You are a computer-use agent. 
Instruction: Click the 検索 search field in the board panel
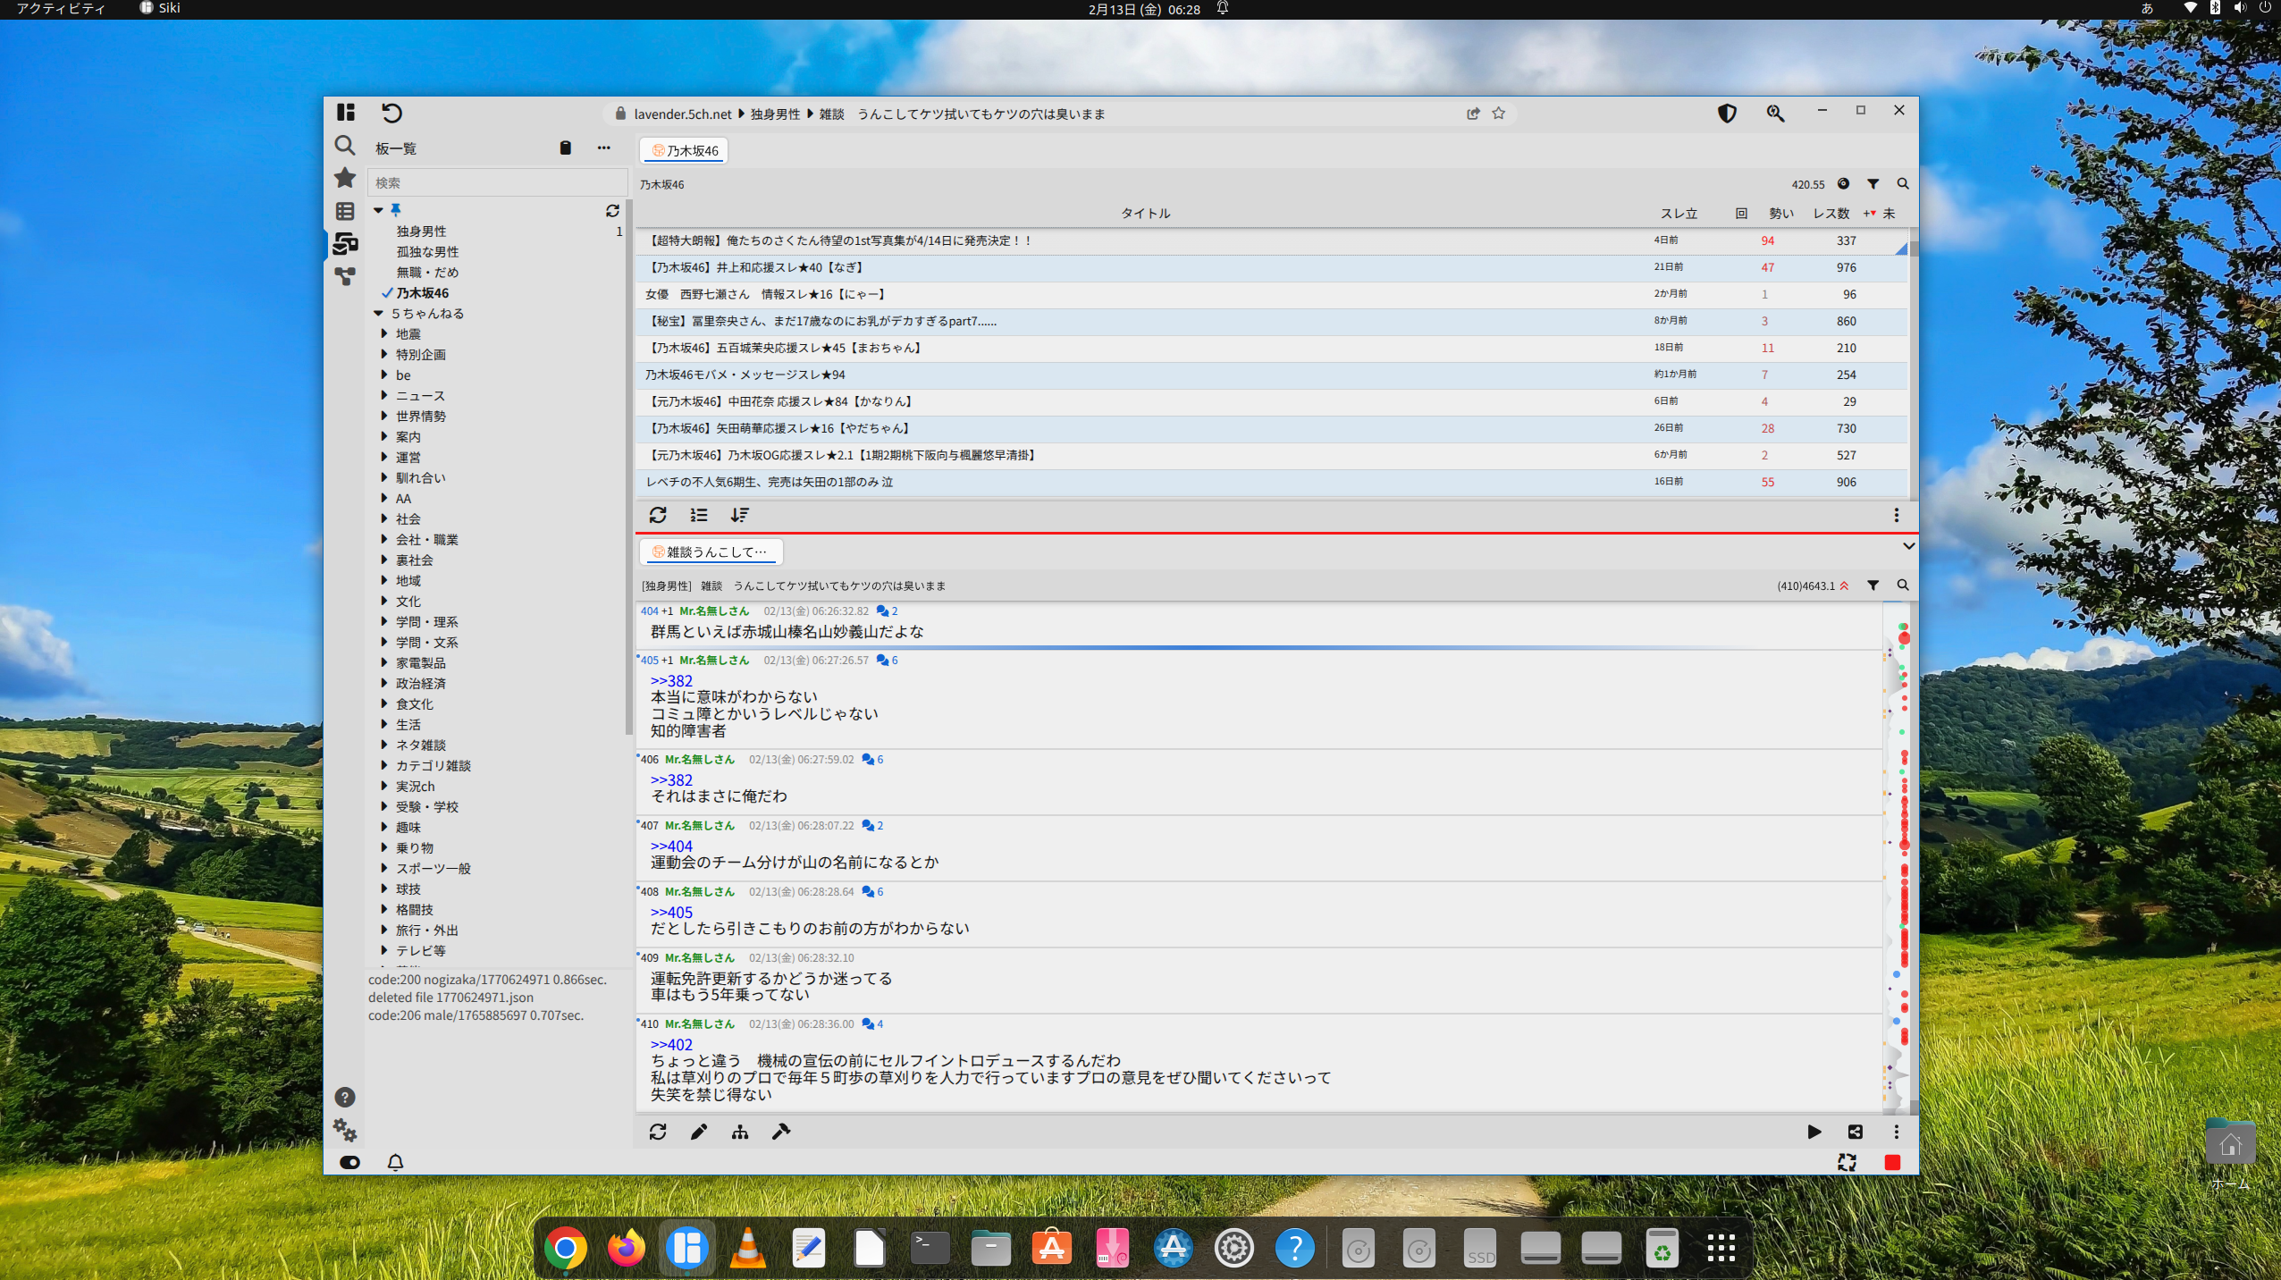496,182
